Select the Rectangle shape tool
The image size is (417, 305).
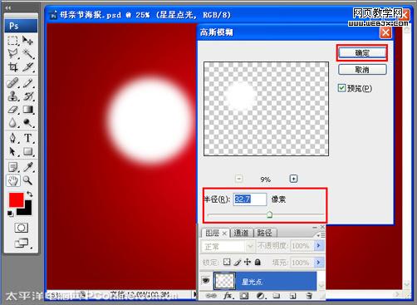tap(28, 151)
